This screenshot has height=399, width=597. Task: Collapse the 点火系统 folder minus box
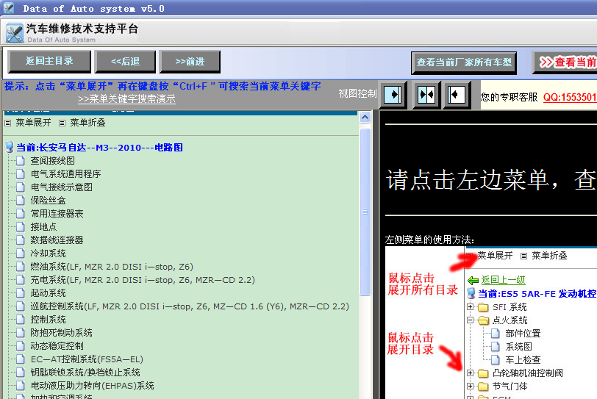click(x=471, y=320)
